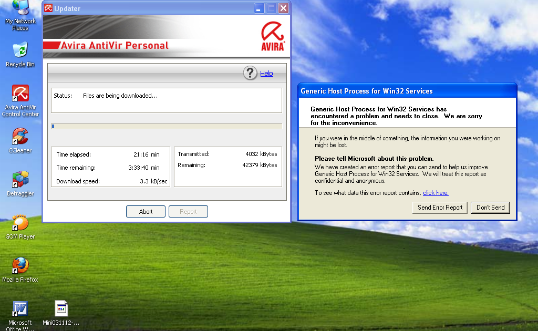Click the 'Files are being downloaded...' status
This screenshot has height=331, width=538.
(x=120, y=96)
